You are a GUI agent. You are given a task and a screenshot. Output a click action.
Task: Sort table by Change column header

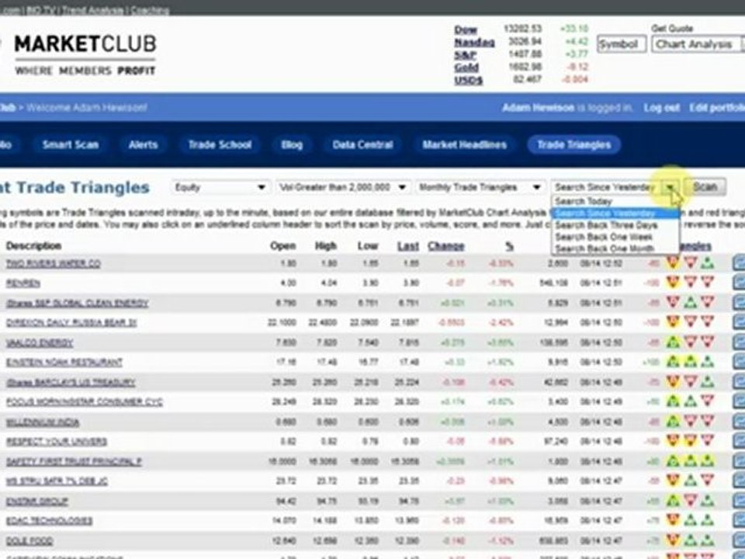pos(445,246)
